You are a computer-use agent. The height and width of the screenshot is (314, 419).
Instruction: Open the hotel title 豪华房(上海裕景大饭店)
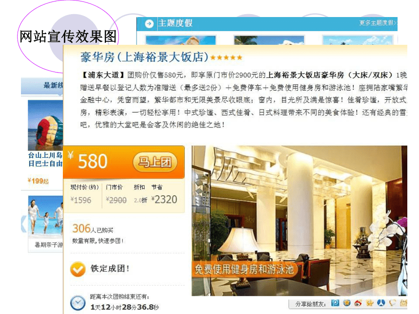tap(144, 57)
